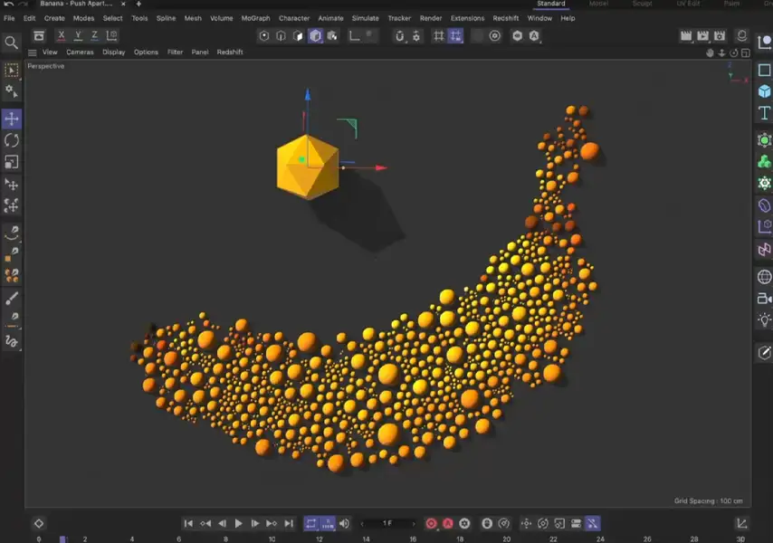The height and width of the screenshot is (543, 773).
Task: Enable Autokeying mode
Action: coord(446,523)
